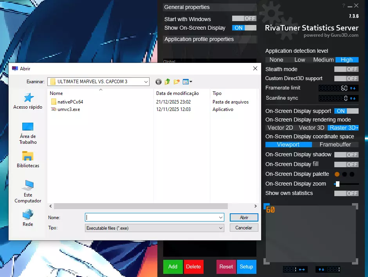This screenshot has width=368, height=277.
Task: Click the red Delete button
Action: point(193,267)
